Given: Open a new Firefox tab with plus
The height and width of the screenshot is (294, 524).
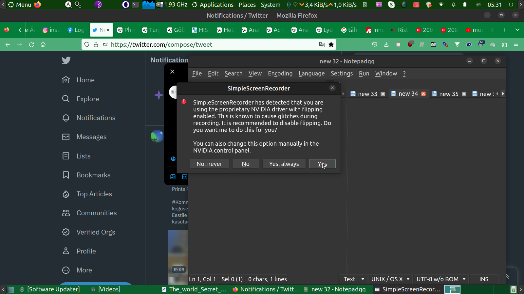Looking at the screenshot, I should tap(504, 30).
